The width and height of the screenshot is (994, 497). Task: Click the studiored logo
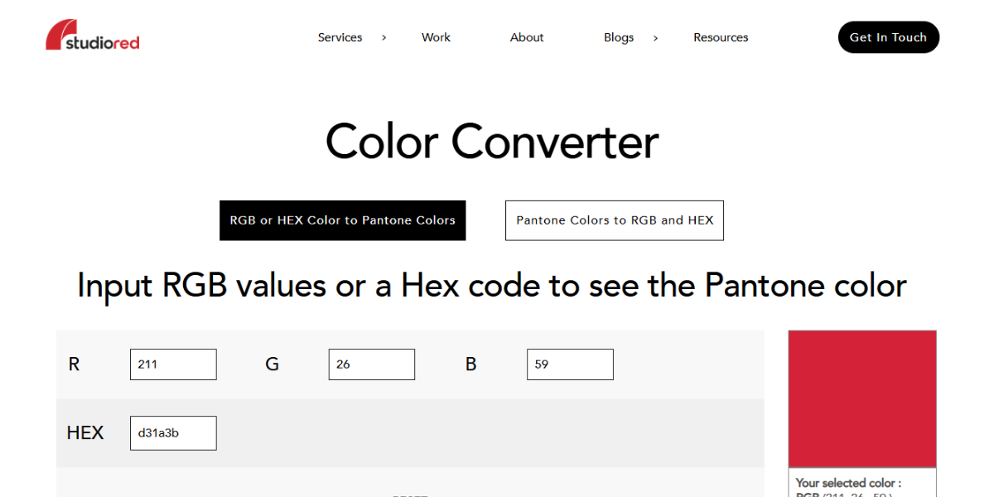coord(92,36)
